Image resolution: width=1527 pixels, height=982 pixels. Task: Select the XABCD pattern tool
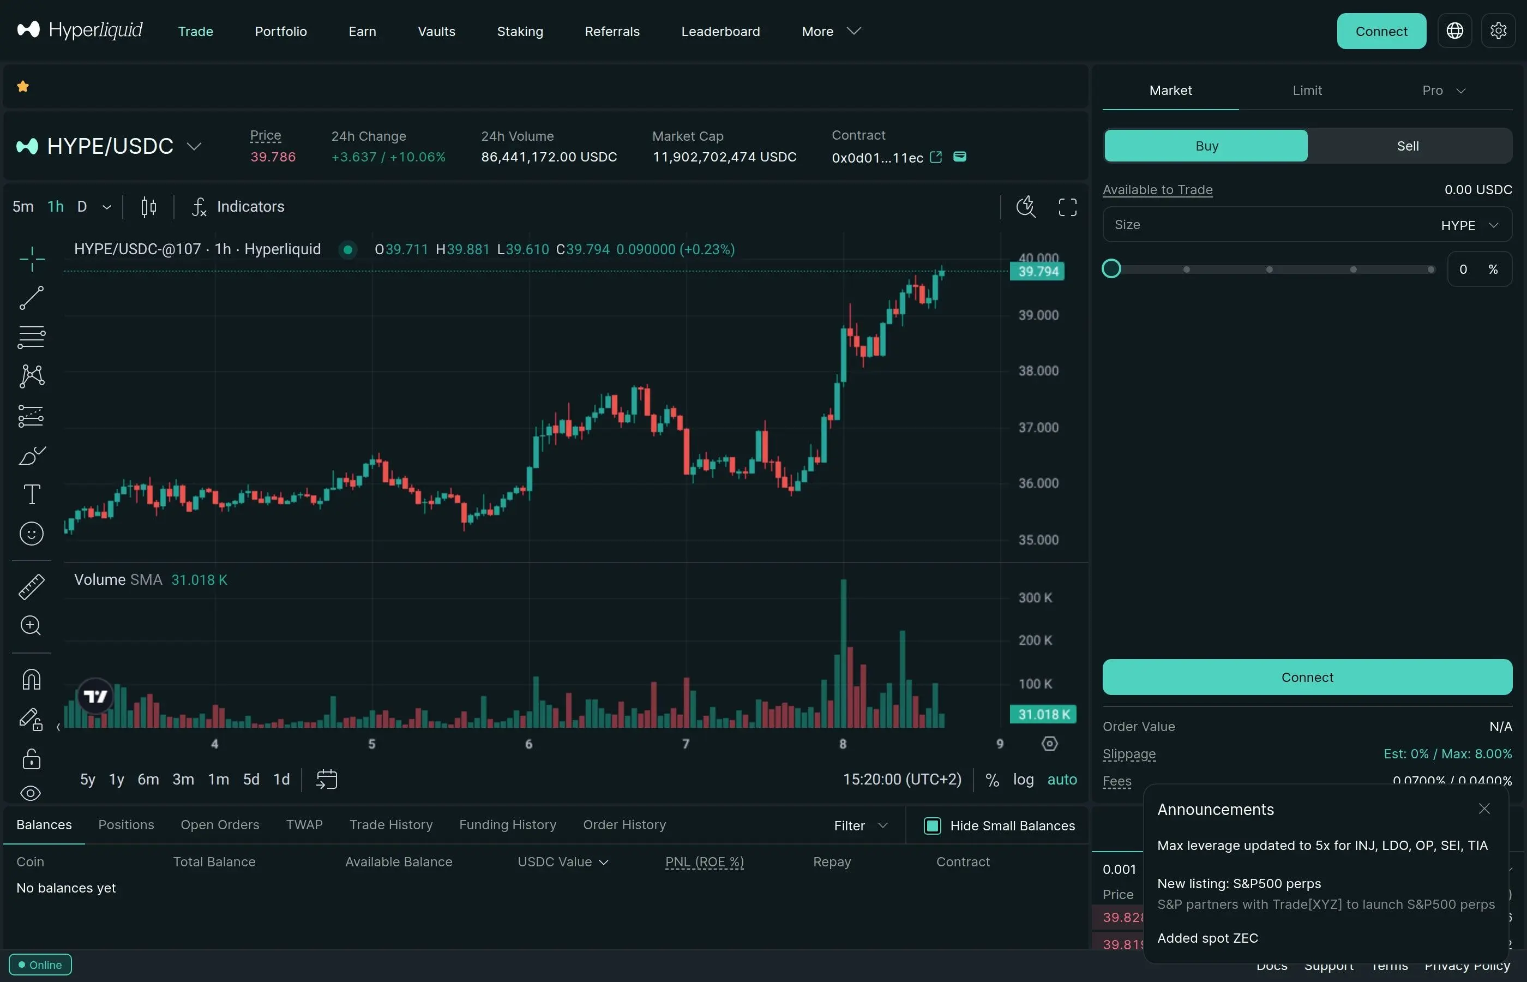[x=31, y=376]
